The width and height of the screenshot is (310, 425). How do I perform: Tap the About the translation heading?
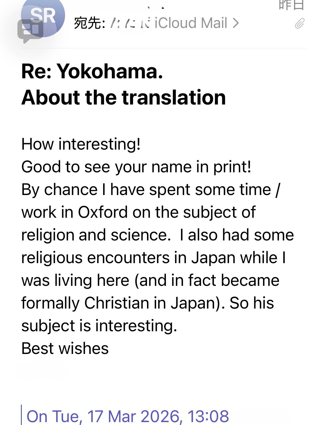point(123,97)
